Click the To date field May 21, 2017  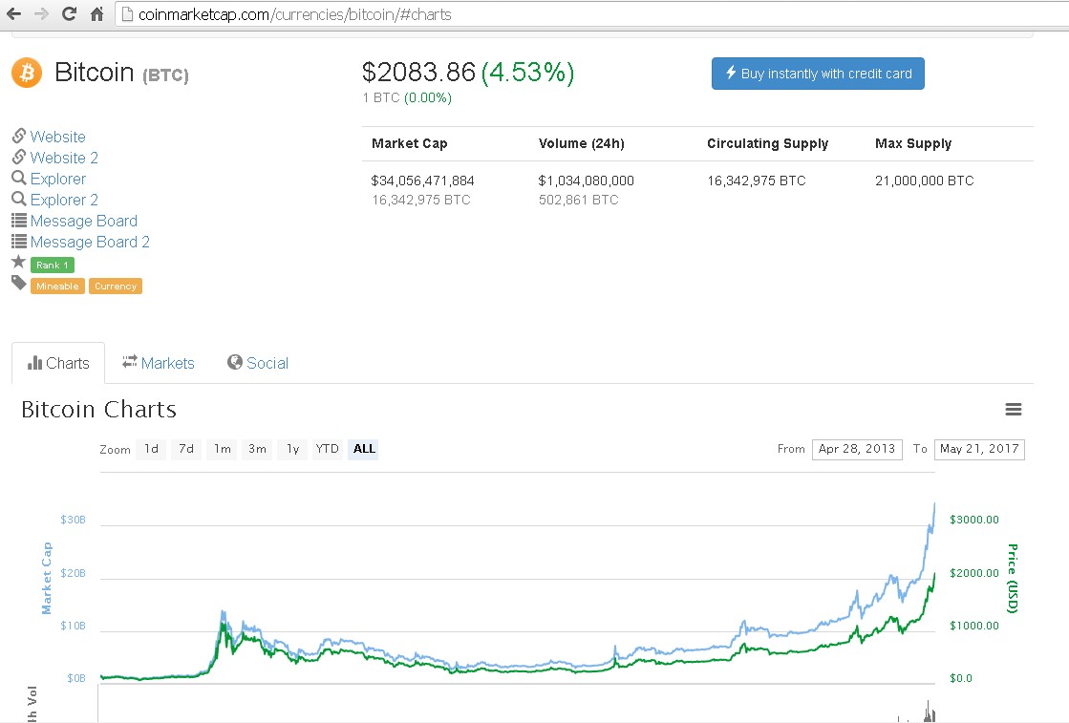(x=979, y=449)
